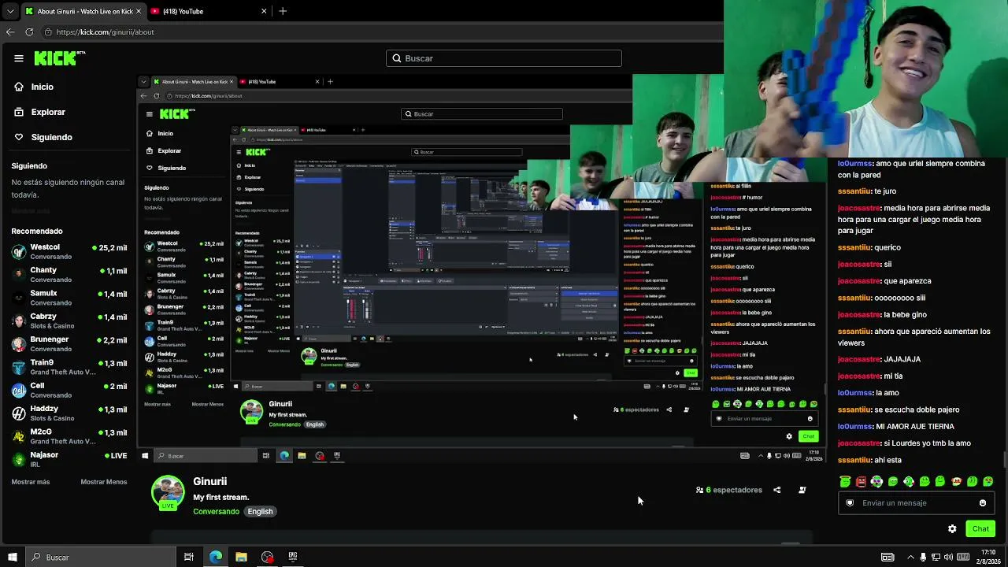The height and width of the screenshot is (567, 1008).
Task: Open the tab search dropdown chevron
Action: click(10, 11)
